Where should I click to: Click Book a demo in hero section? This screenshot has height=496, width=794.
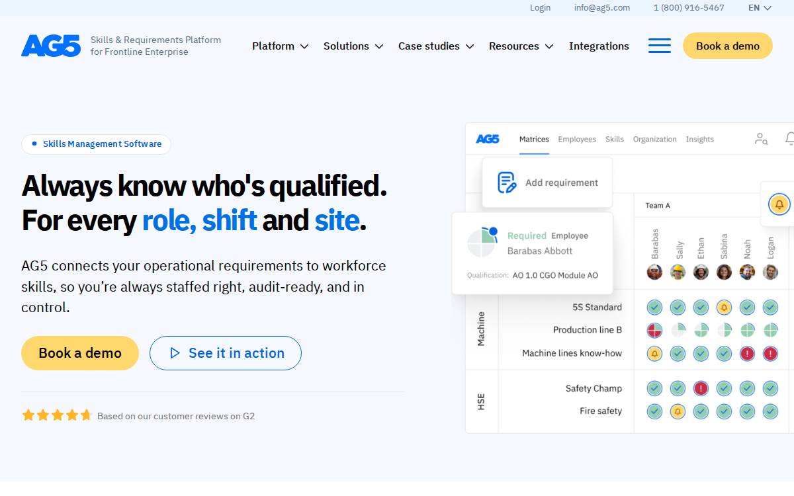(80, 353)
